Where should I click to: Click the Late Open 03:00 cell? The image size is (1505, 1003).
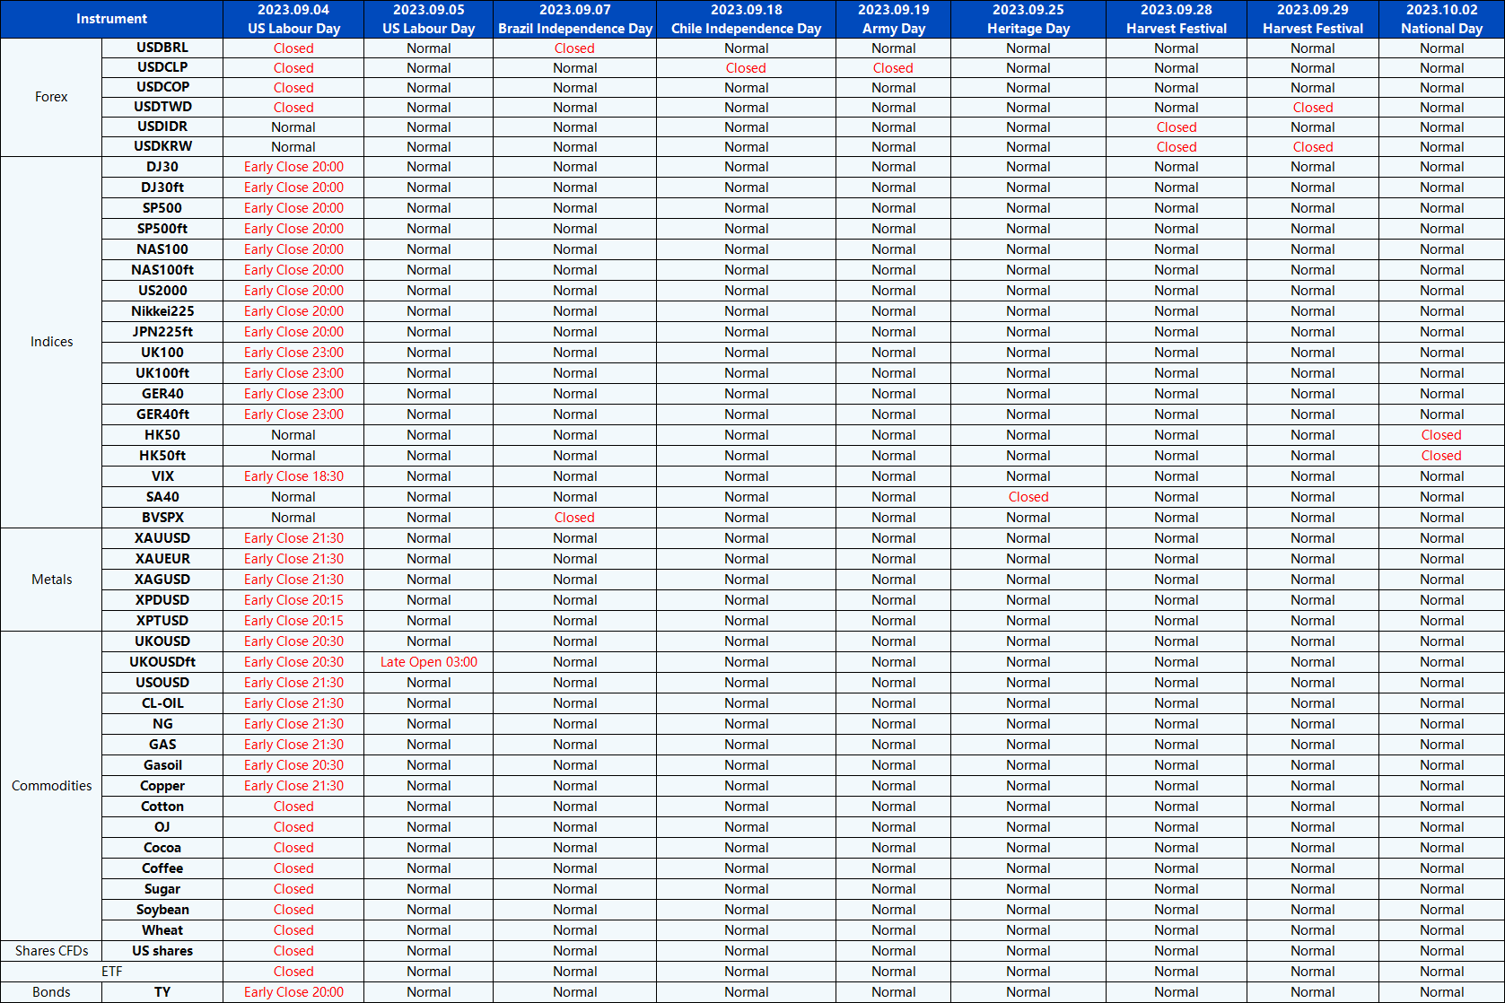click(x=428, y=662)
